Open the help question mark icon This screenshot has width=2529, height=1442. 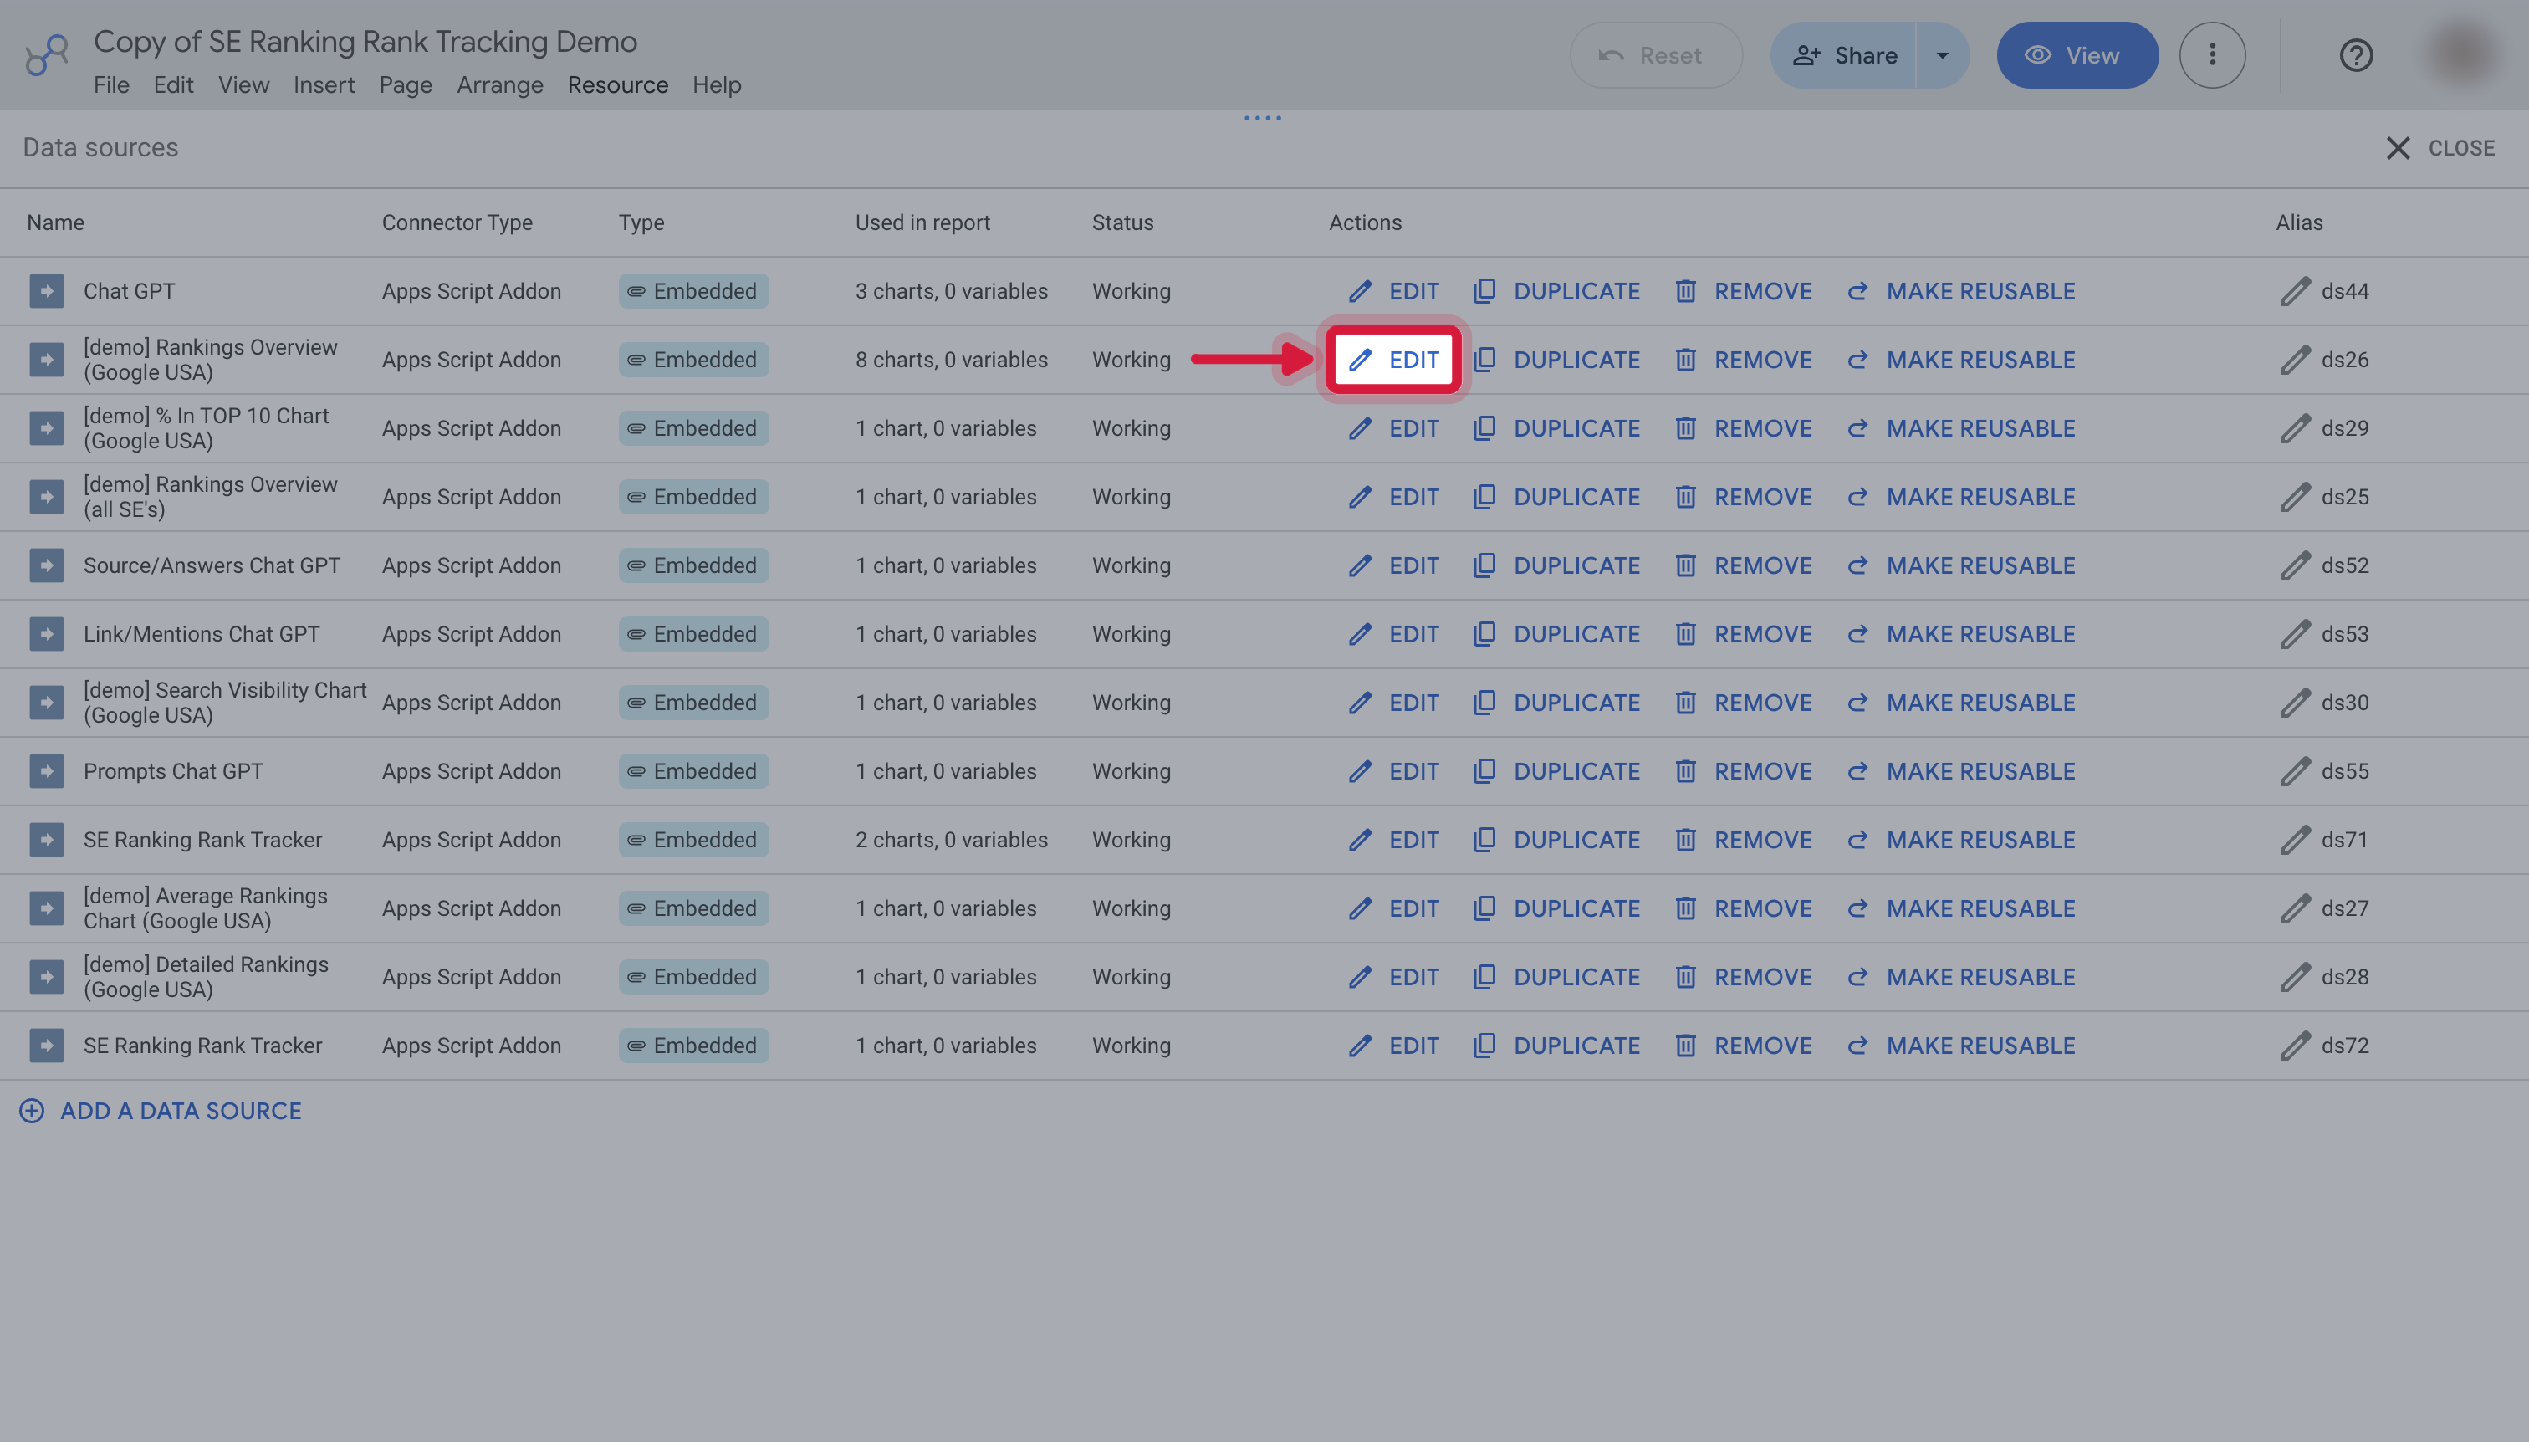pos(2356,55)
